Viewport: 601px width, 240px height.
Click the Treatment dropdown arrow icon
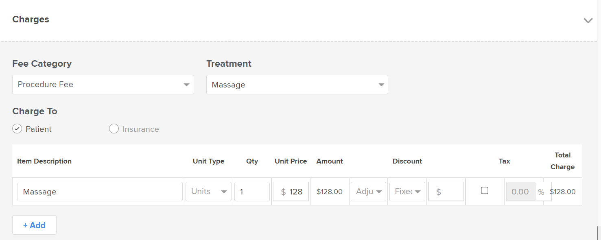(381, 85)
